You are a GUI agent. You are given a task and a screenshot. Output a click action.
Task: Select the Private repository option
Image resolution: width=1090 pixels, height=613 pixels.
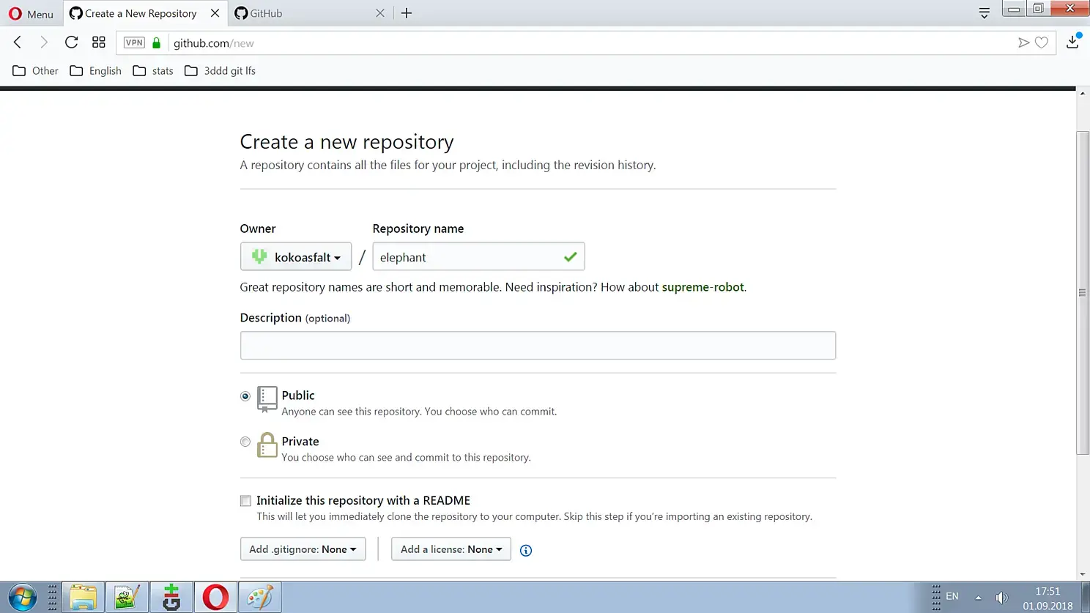click(245, 442)
